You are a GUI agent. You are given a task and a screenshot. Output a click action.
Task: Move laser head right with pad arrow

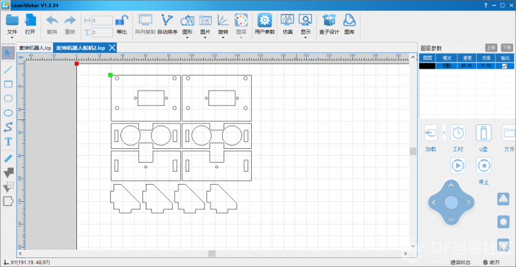469,202
